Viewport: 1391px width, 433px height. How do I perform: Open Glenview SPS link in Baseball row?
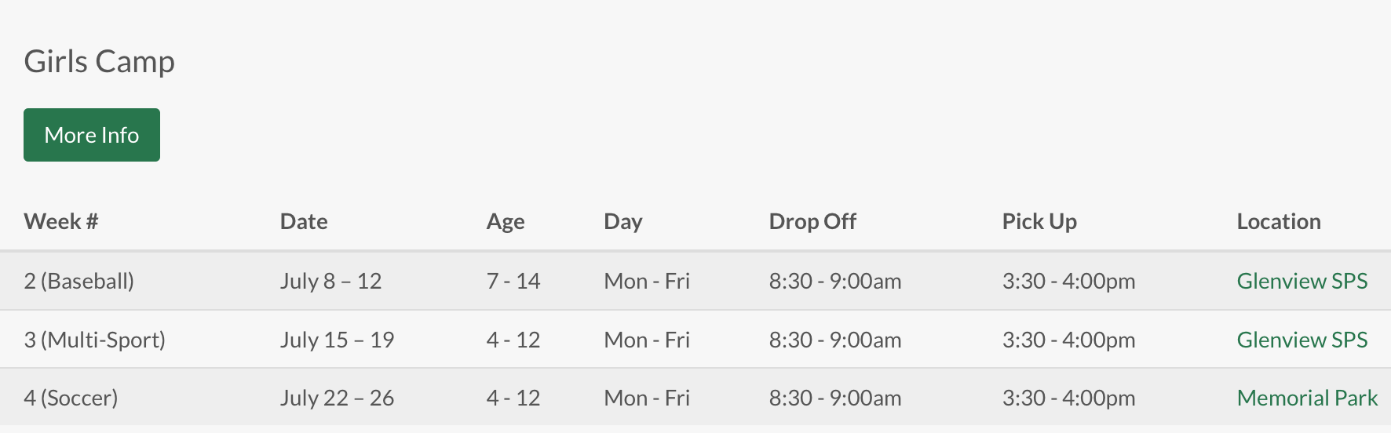click(x=1302, y=281)
